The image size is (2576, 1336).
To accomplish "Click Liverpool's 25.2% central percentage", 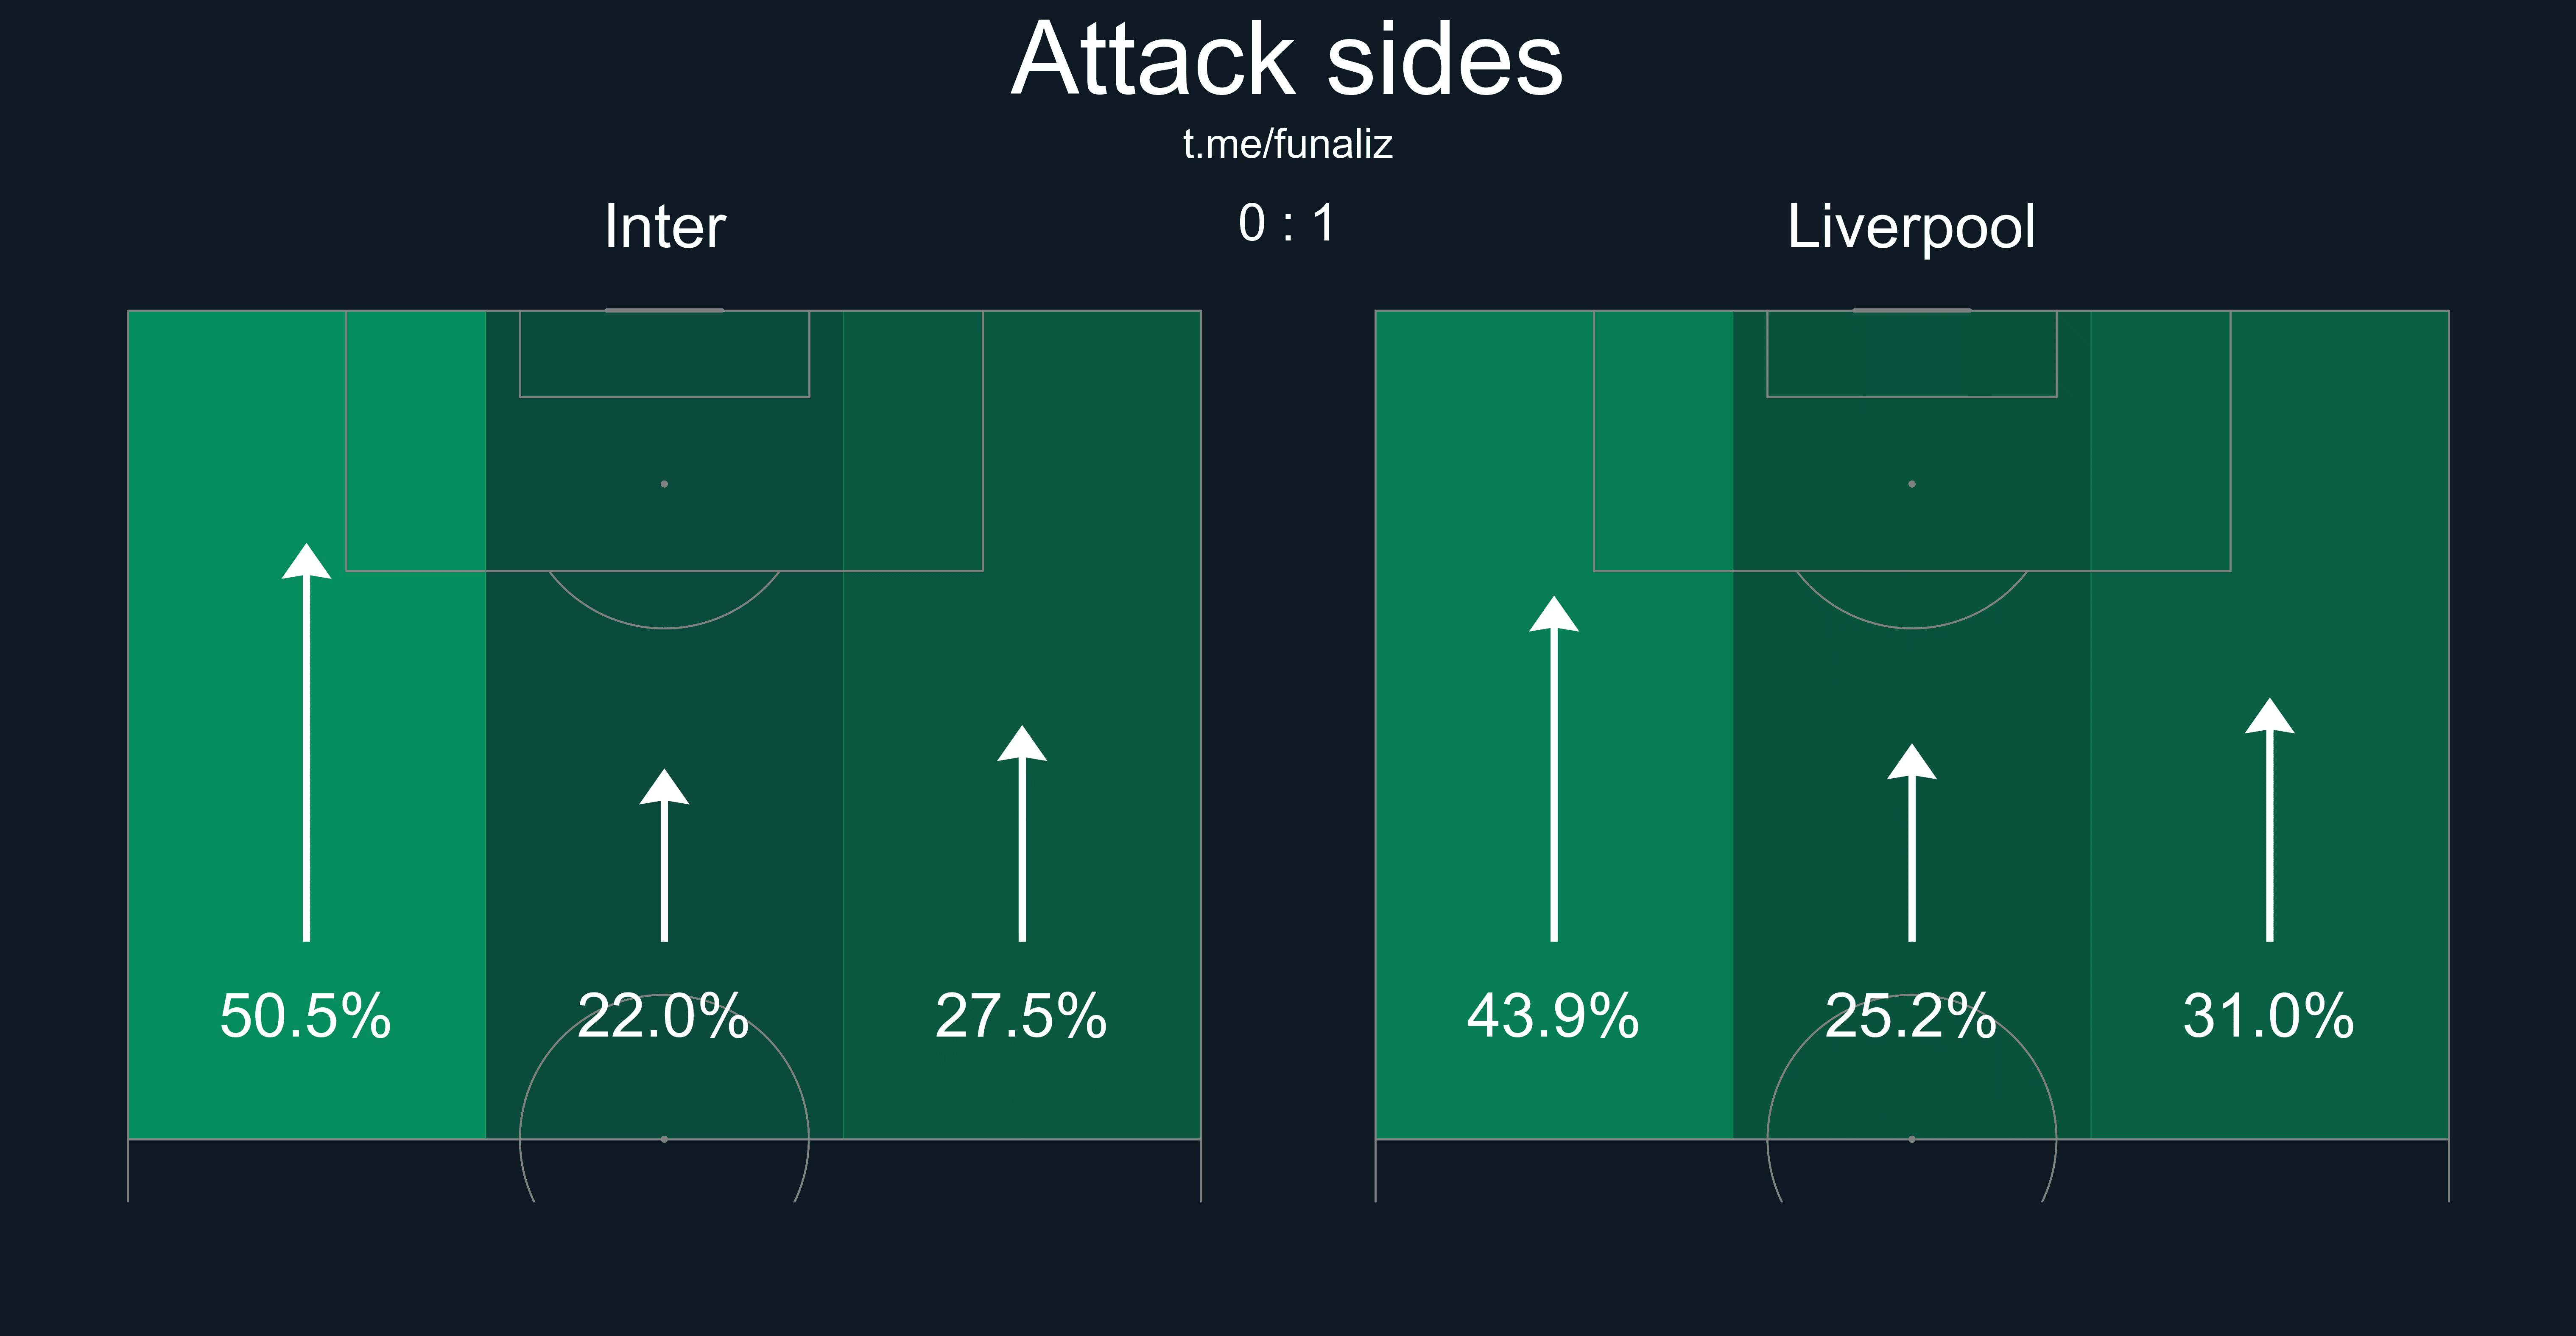I will (x=1911, y=1016).
